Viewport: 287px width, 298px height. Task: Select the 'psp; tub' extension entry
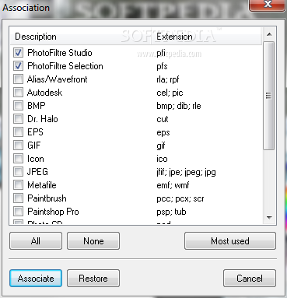[171, 212]
